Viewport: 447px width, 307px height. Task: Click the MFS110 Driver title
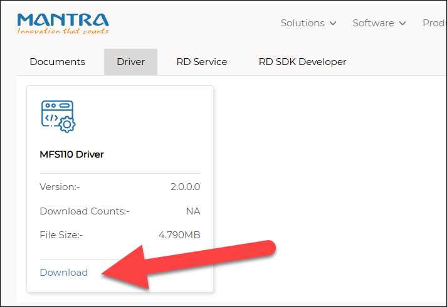pos(71,154)
